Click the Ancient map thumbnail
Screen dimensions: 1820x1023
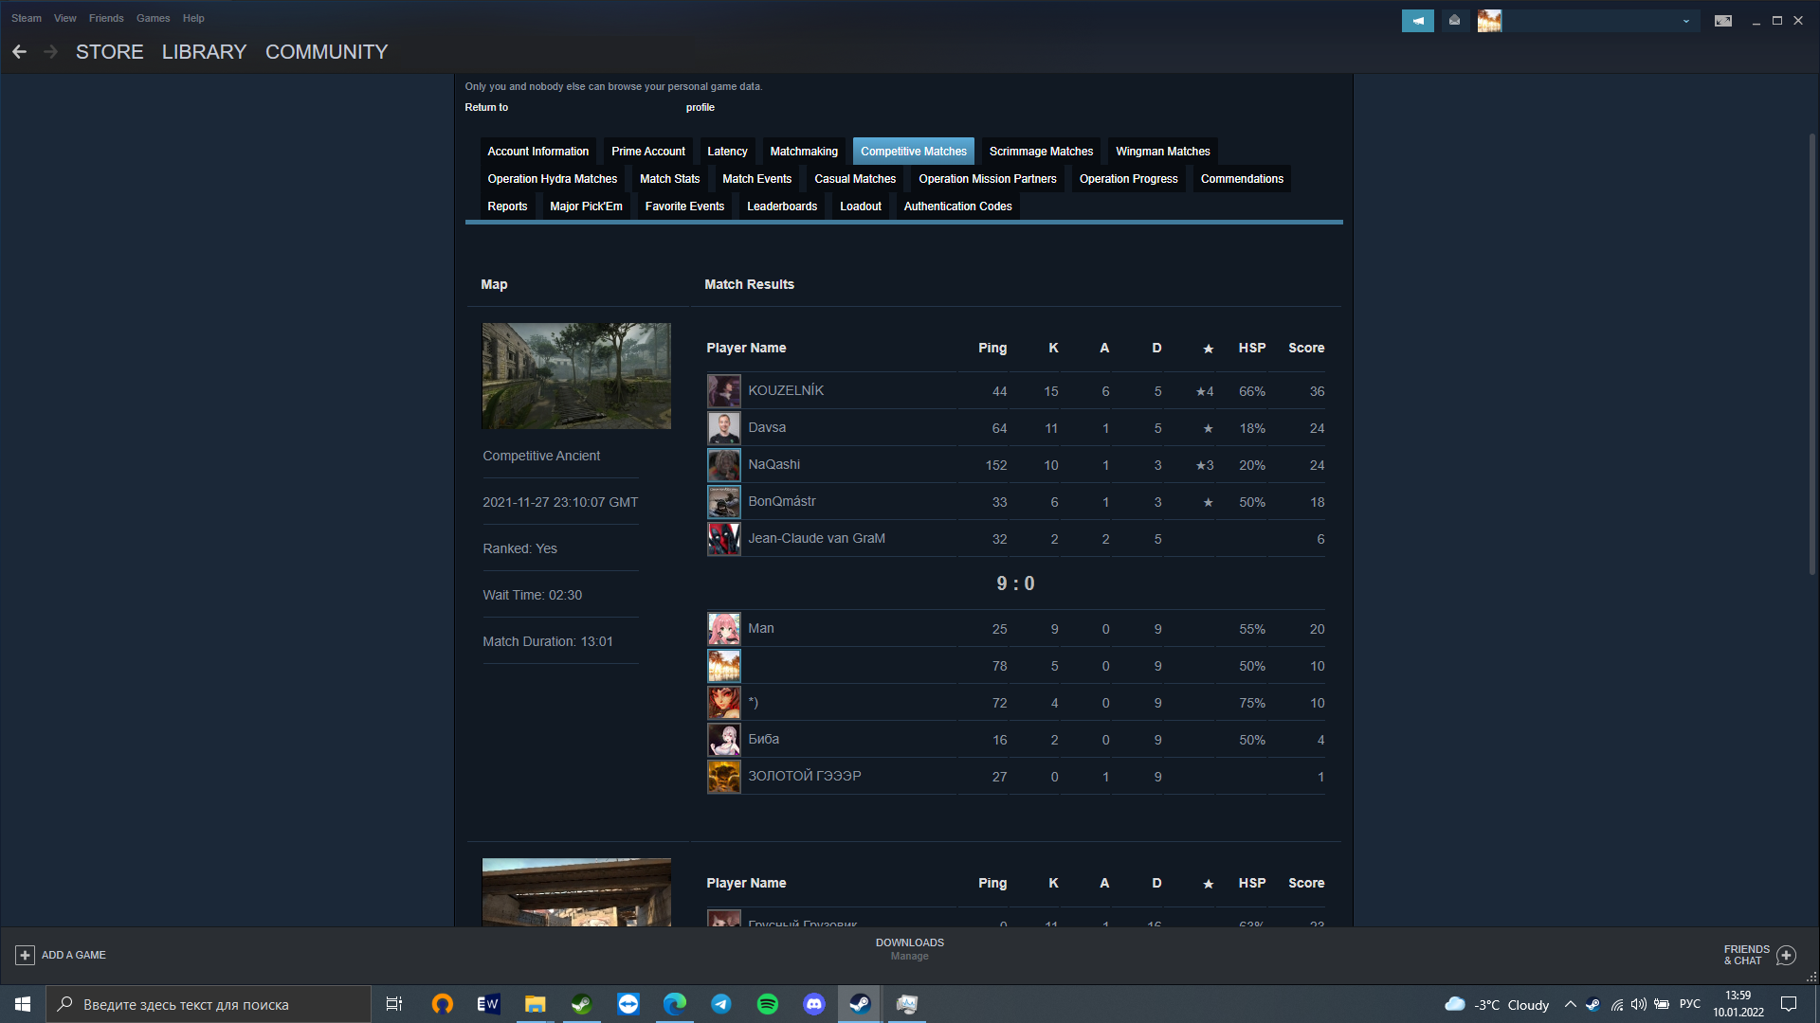576,376
